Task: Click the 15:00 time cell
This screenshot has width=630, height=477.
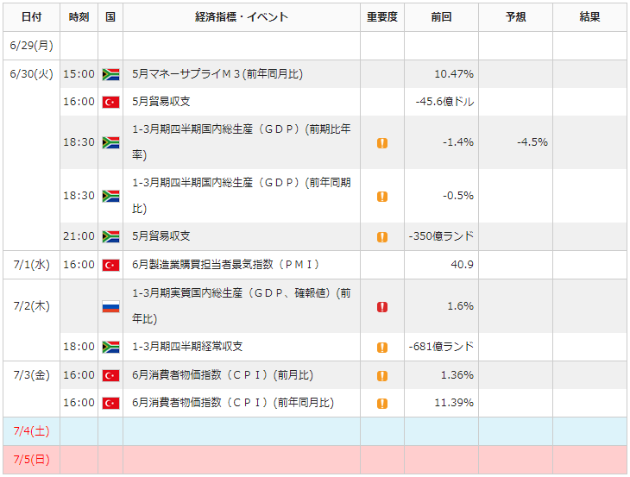Action: click(x=79, y=74)
